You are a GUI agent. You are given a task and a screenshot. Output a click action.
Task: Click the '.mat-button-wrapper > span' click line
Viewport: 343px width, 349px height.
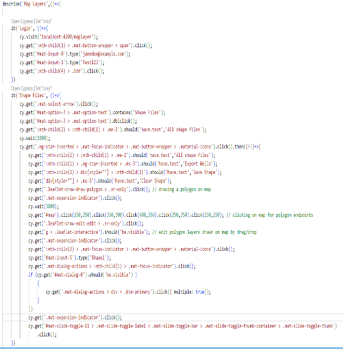(x=86, y=46)
